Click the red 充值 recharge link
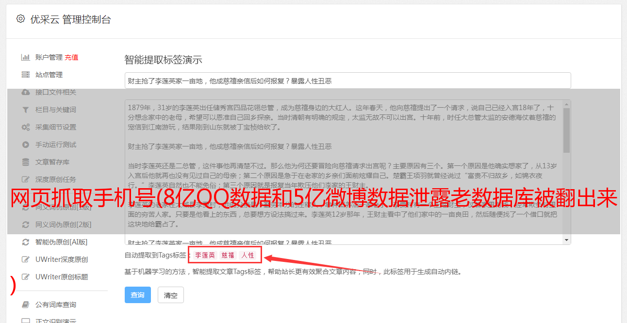This screenshot has height=323, width=627. [71, 57]
